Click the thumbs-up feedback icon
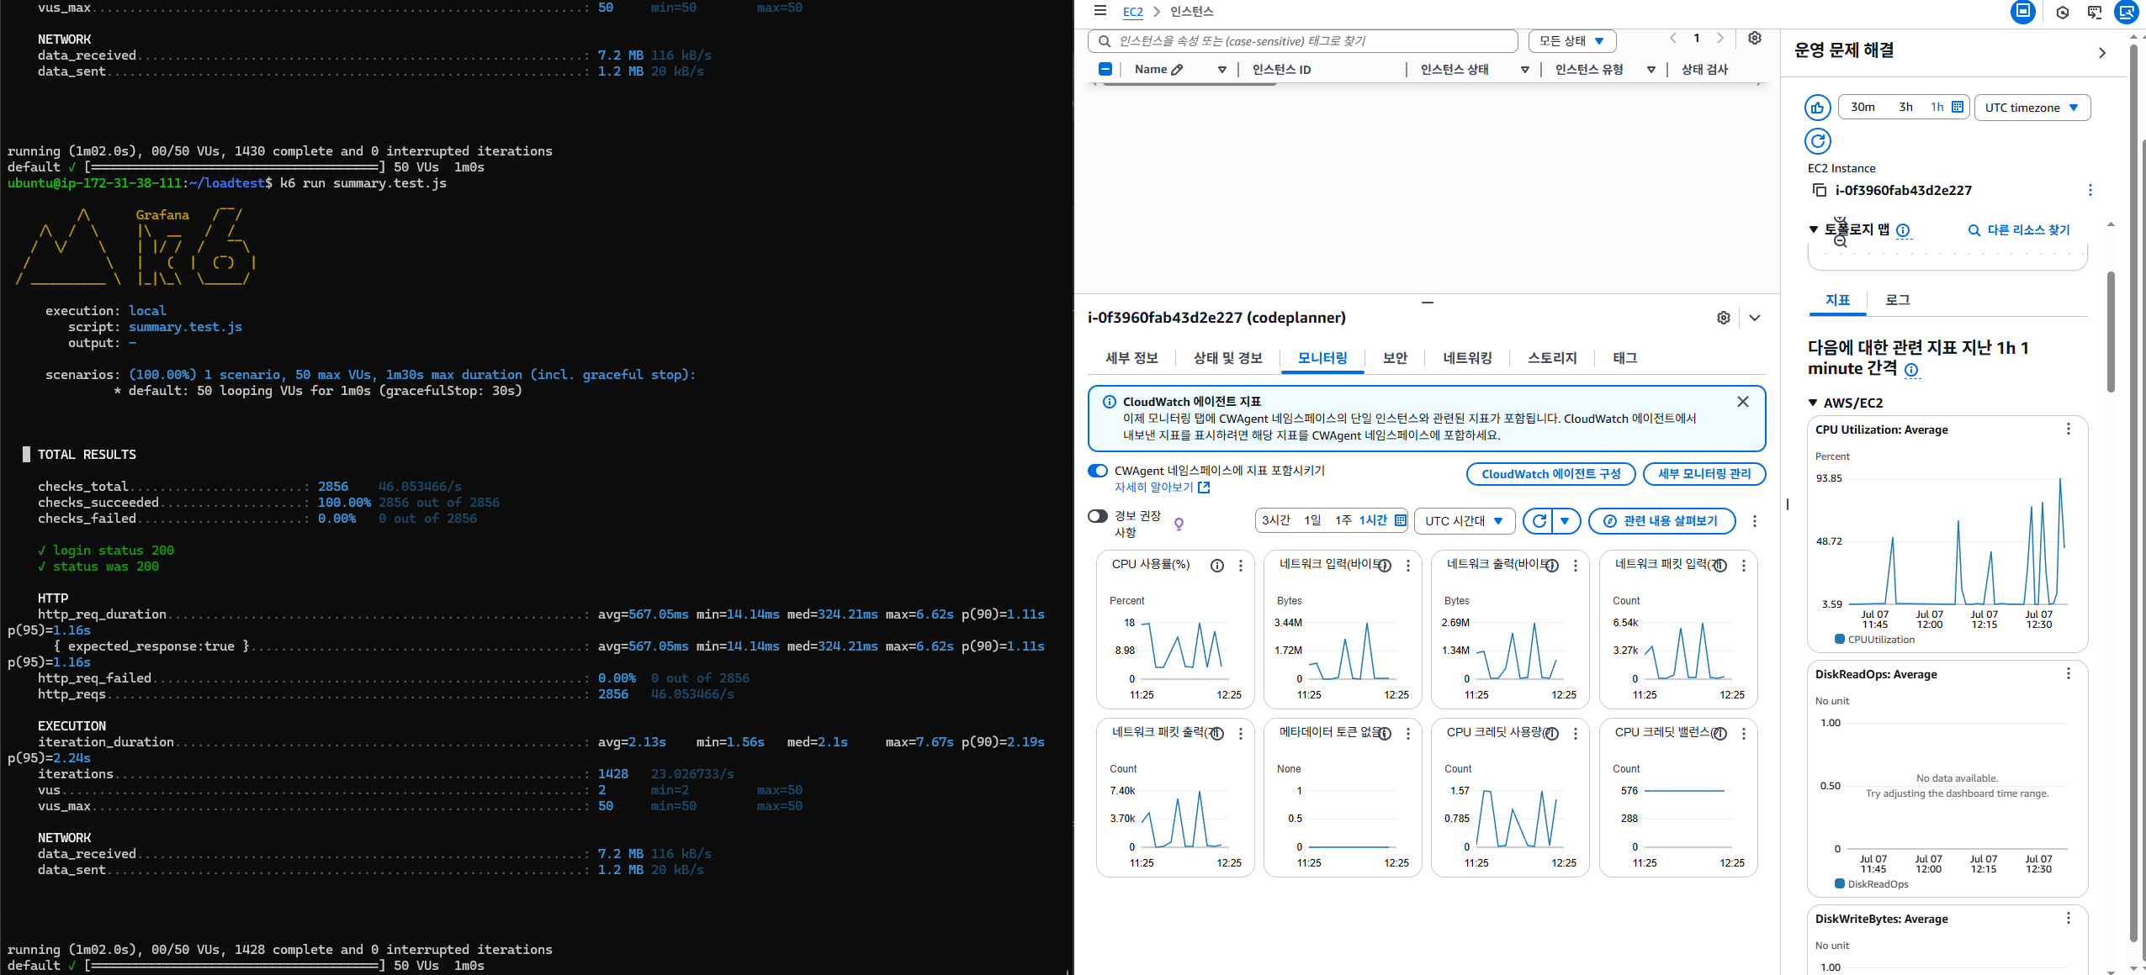The height and width of the screenshot is (975, 2146). (x=1817, y=108)
